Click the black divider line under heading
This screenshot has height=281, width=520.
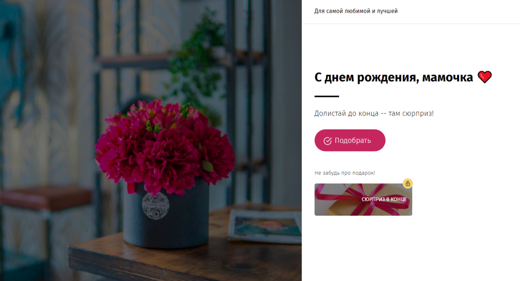coord(327,96)
